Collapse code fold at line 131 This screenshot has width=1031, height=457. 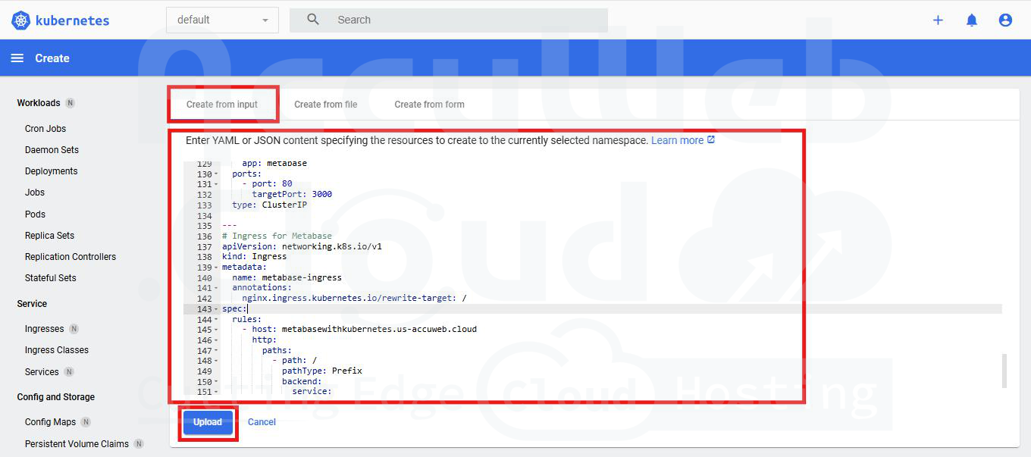[217, 184]
